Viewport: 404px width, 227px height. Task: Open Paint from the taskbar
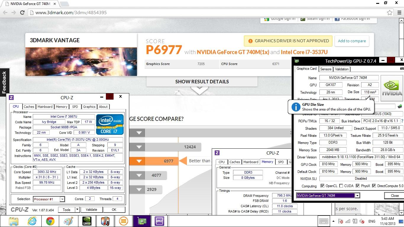(x=68, y=221)
